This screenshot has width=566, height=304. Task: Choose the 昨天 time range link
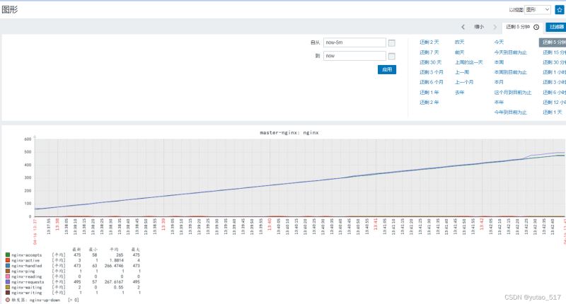click(459, 42)
